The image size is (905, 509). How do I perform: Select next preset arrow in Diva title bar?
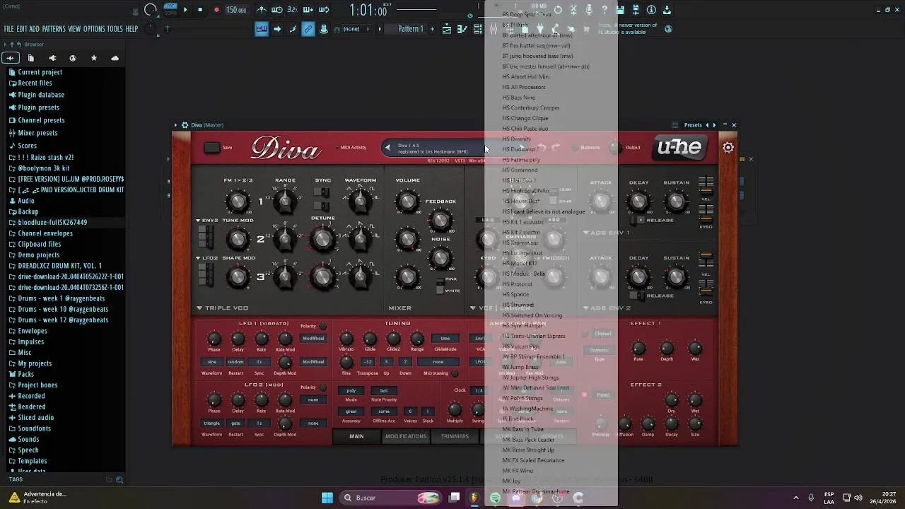click(714, 125)
